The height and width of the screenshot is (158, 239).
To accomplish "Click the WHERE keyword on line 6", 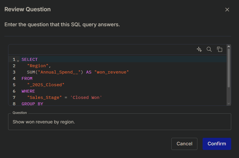I will click(x=28, y=91).
